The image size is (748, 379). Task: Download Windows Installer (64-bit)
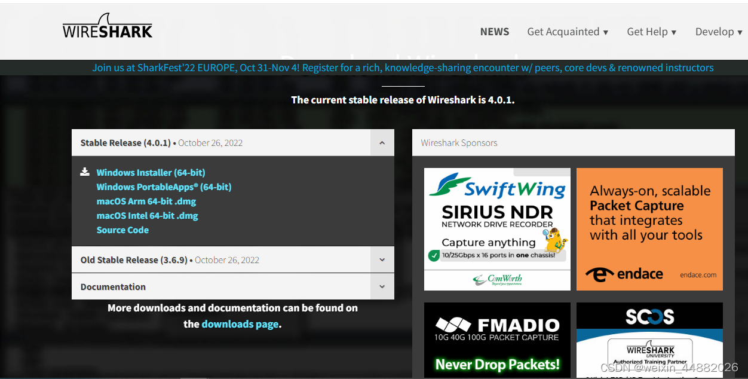151,172
